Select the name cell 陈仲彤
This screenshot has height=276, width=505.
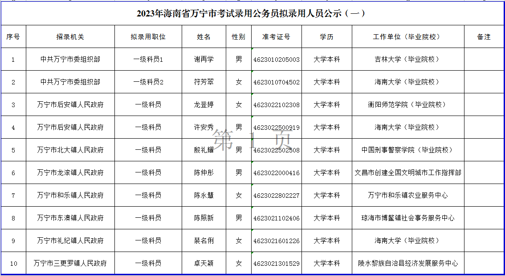(x=204, y=173)
